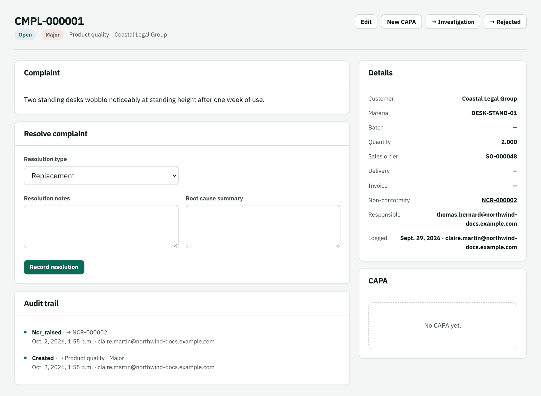Click the Major severity badge

52,35
